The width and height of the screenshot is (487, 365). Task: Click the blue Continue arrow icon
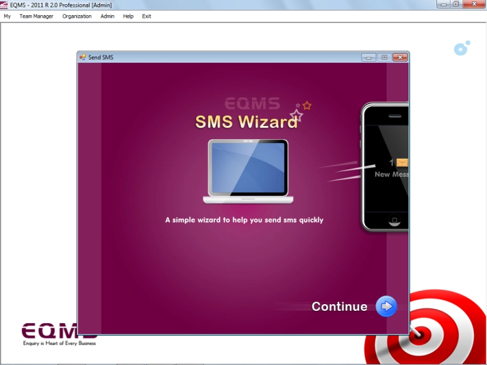click(x=386, y=307)
